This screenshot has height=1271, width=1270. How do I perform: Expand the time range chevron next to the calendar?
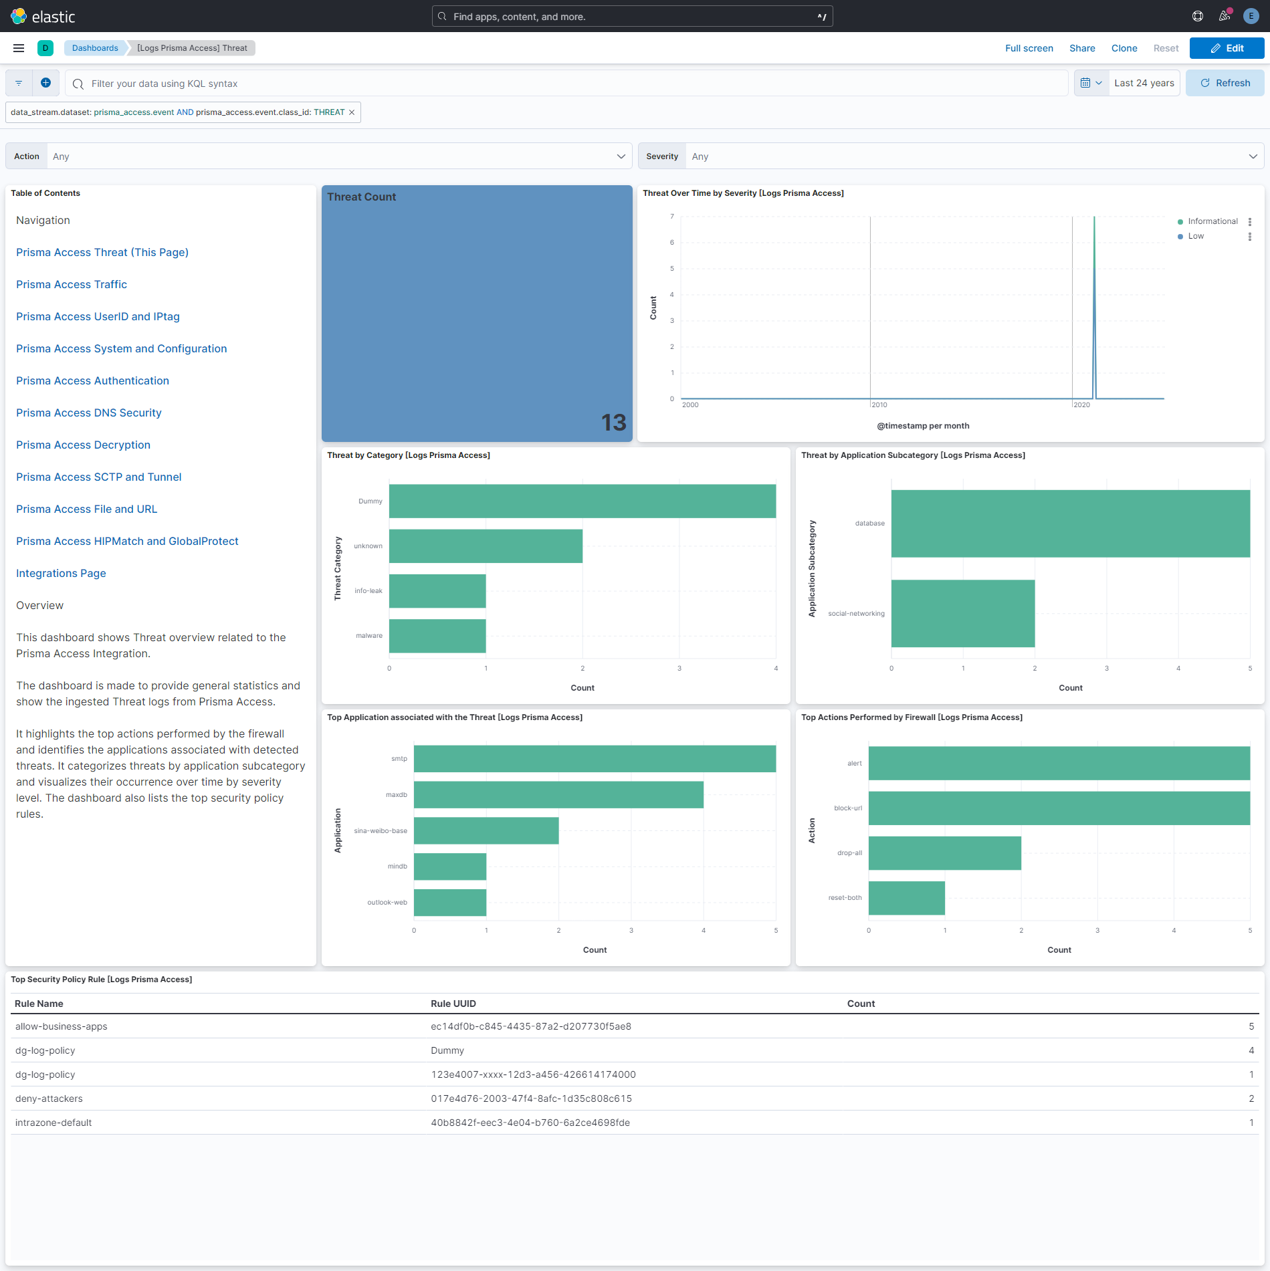point(1100,82)
